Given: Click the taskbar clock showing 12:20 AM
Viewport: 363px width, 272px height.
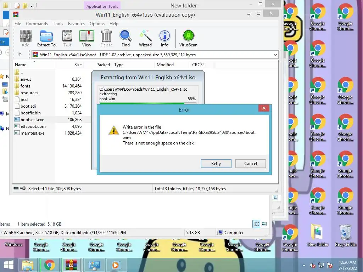Looking at the screenshot, I should tap(347, 265).
